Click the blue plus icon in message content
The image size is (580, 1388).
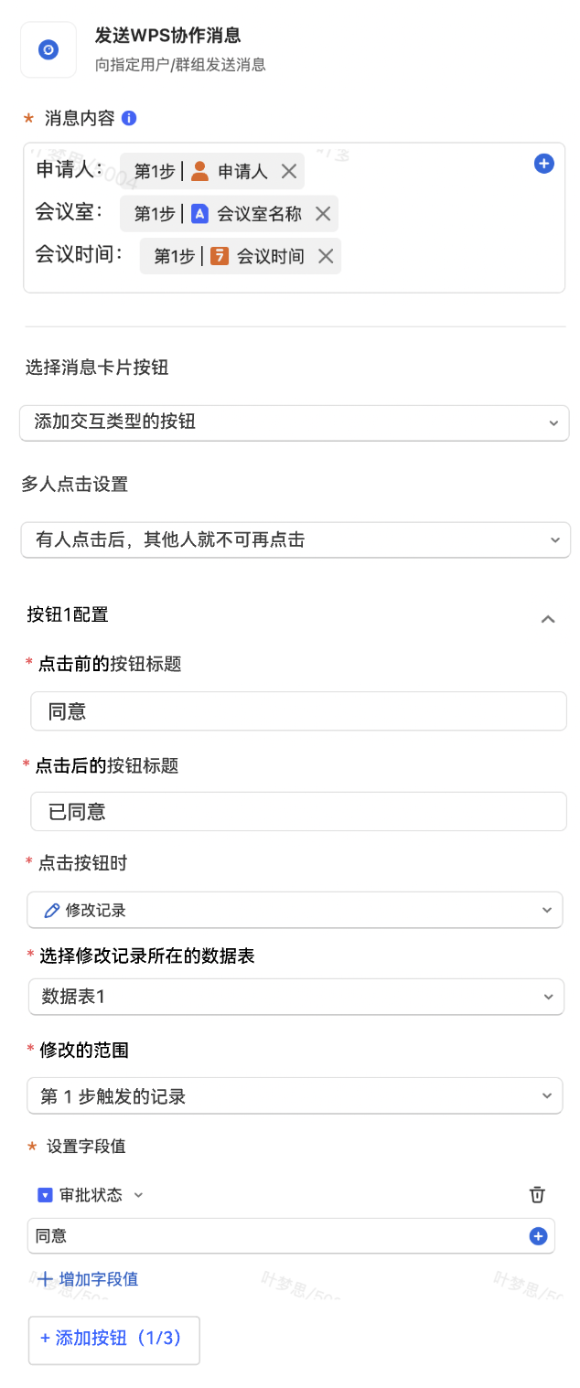coord(543,164)
